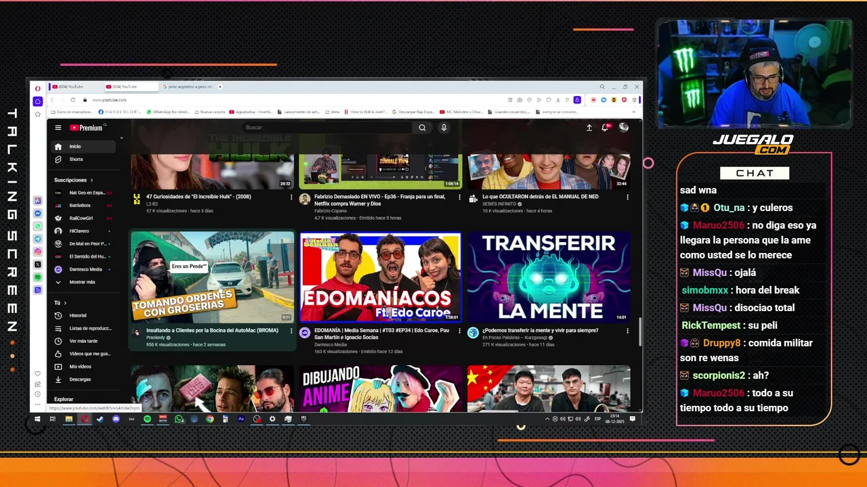Open the Prankedy channel link

[x=155, y=338]
